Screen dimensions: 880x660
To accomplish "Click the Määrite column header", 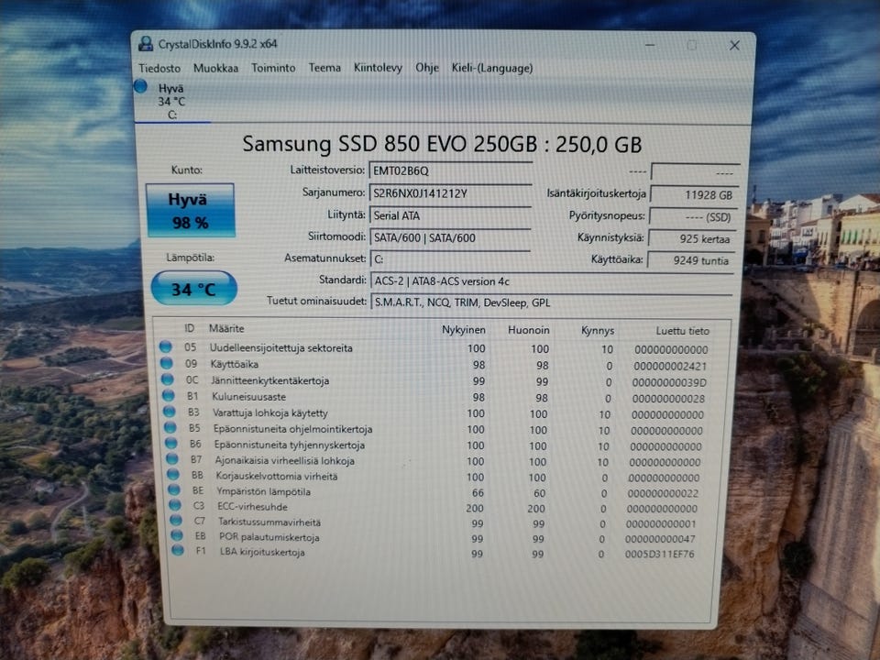I will click(226, 328).
